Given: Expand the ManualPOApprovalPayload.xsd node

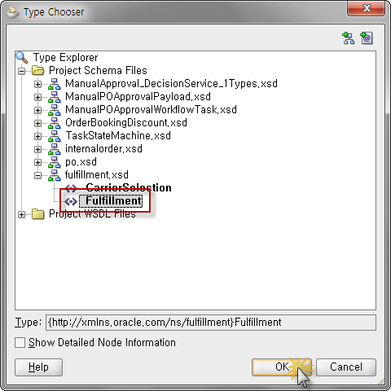Looking at the screenshot, I should point(37,97).
